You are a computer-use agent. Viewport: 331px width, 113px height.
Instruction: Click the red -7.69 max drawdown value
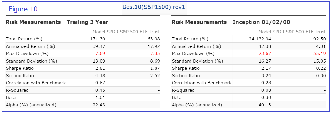click(x=100, y=54)
